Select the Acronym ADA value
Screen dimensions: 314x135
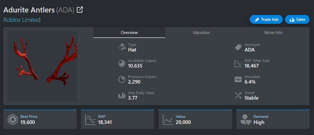click(249, 50)
